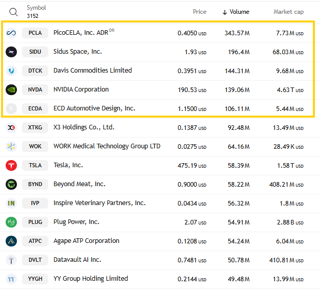
Task: Open the PLUG ticker badge
Action: pos(35,222)
